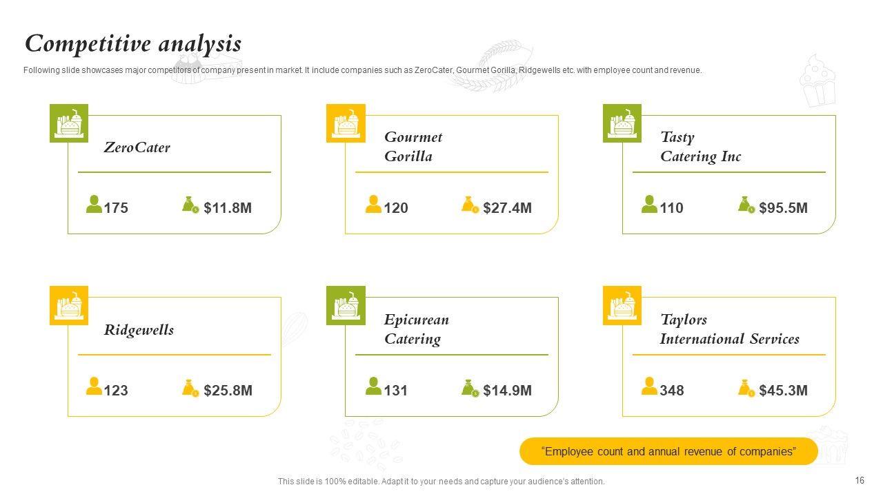Click the yellow employee count caption banner
The height and width of the screenshot is (496, 883).
click(668, 452)
